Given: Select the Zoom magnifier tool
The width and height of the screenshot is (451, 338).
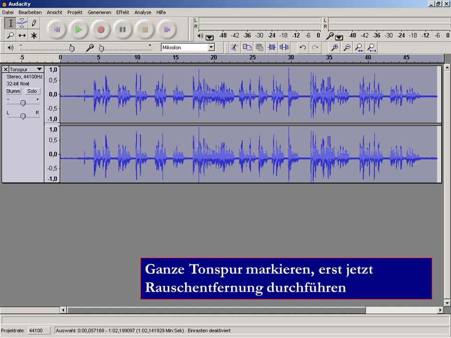Looking at the screenshot, I should point(11,35).
